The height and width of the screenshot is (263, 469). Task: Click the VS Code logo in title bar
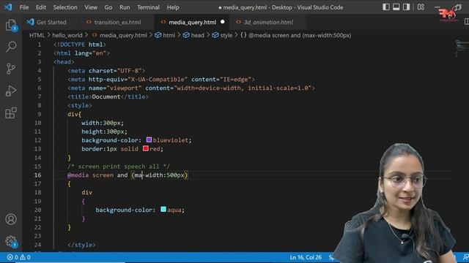[8, 7]
